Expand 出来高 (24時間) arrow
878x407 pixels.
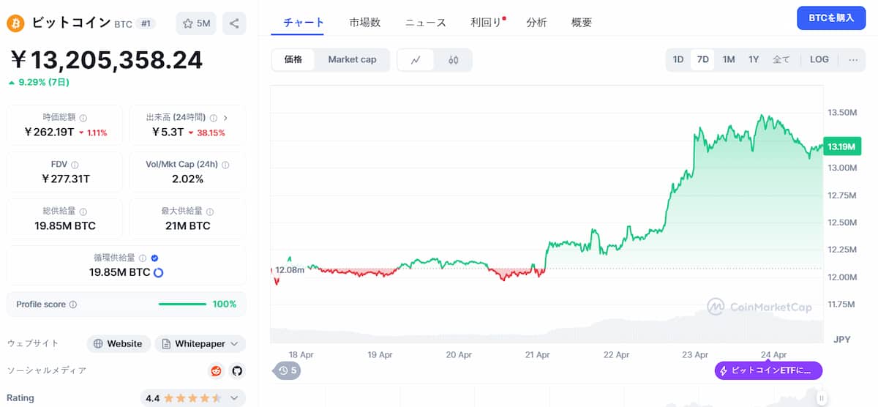click(225, 118)
